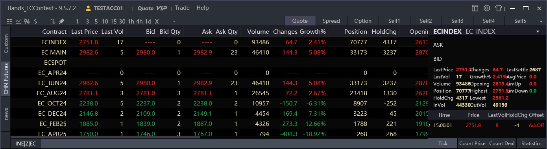Viewport: 547px width, 149px height.
Task: Open the hexagon settings icon
Action: tap(487, 8)
